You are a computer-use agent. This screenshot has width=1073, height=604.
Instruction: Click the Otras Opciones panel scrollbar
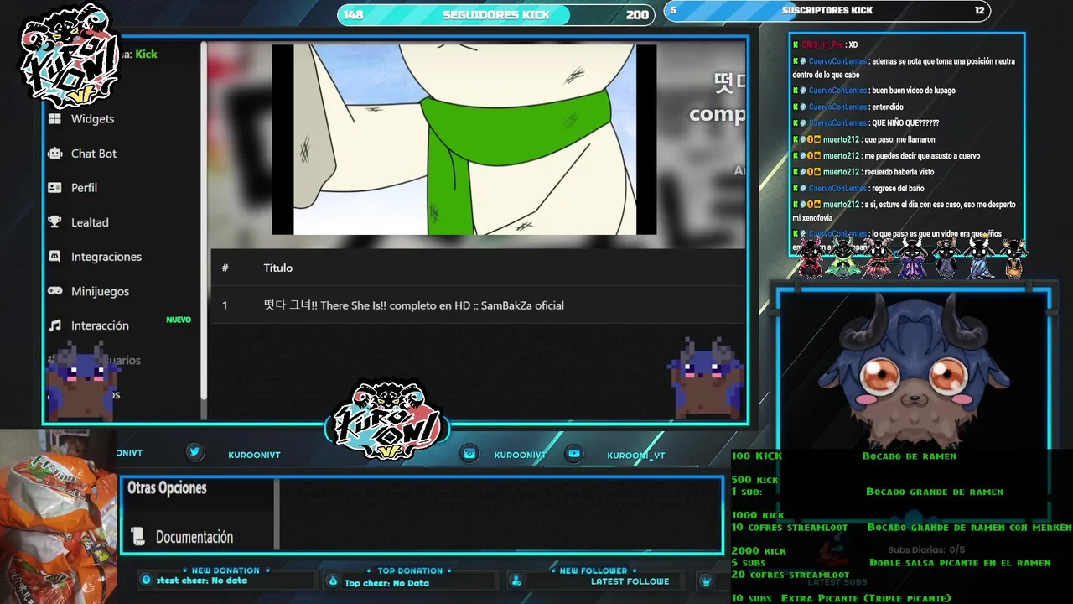[x=277, y=513]
